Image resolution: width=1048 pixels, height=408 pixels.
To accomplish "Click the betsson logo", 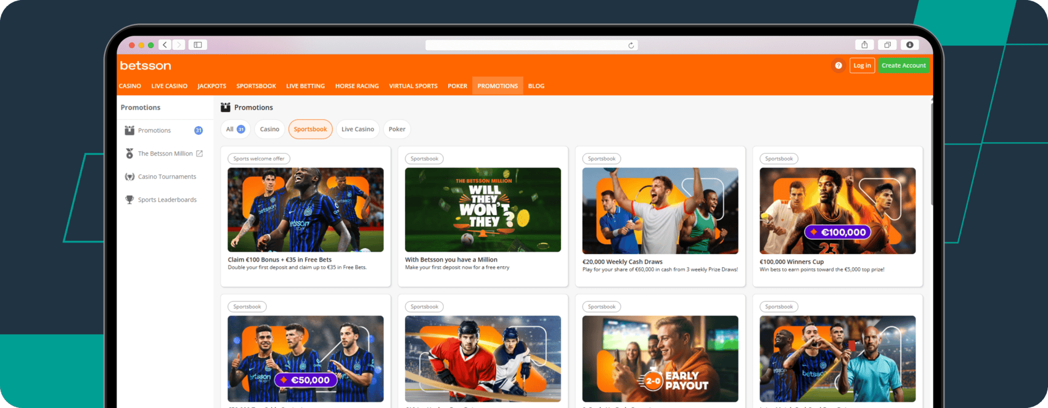I will [145, 66].
